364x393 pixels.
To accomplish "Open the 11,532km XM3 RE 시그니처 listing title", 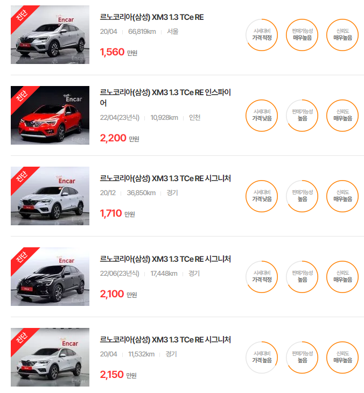I will [x=165, y=340].
